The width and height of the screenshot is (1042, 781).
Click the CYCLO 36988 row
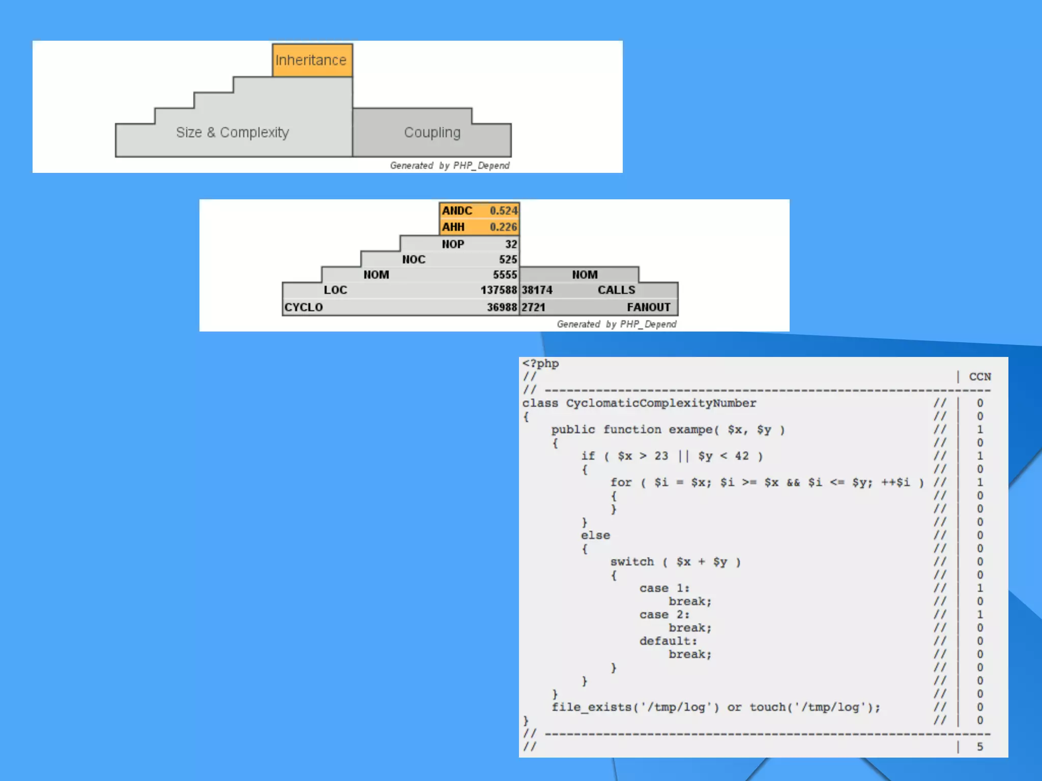(401, 307)
